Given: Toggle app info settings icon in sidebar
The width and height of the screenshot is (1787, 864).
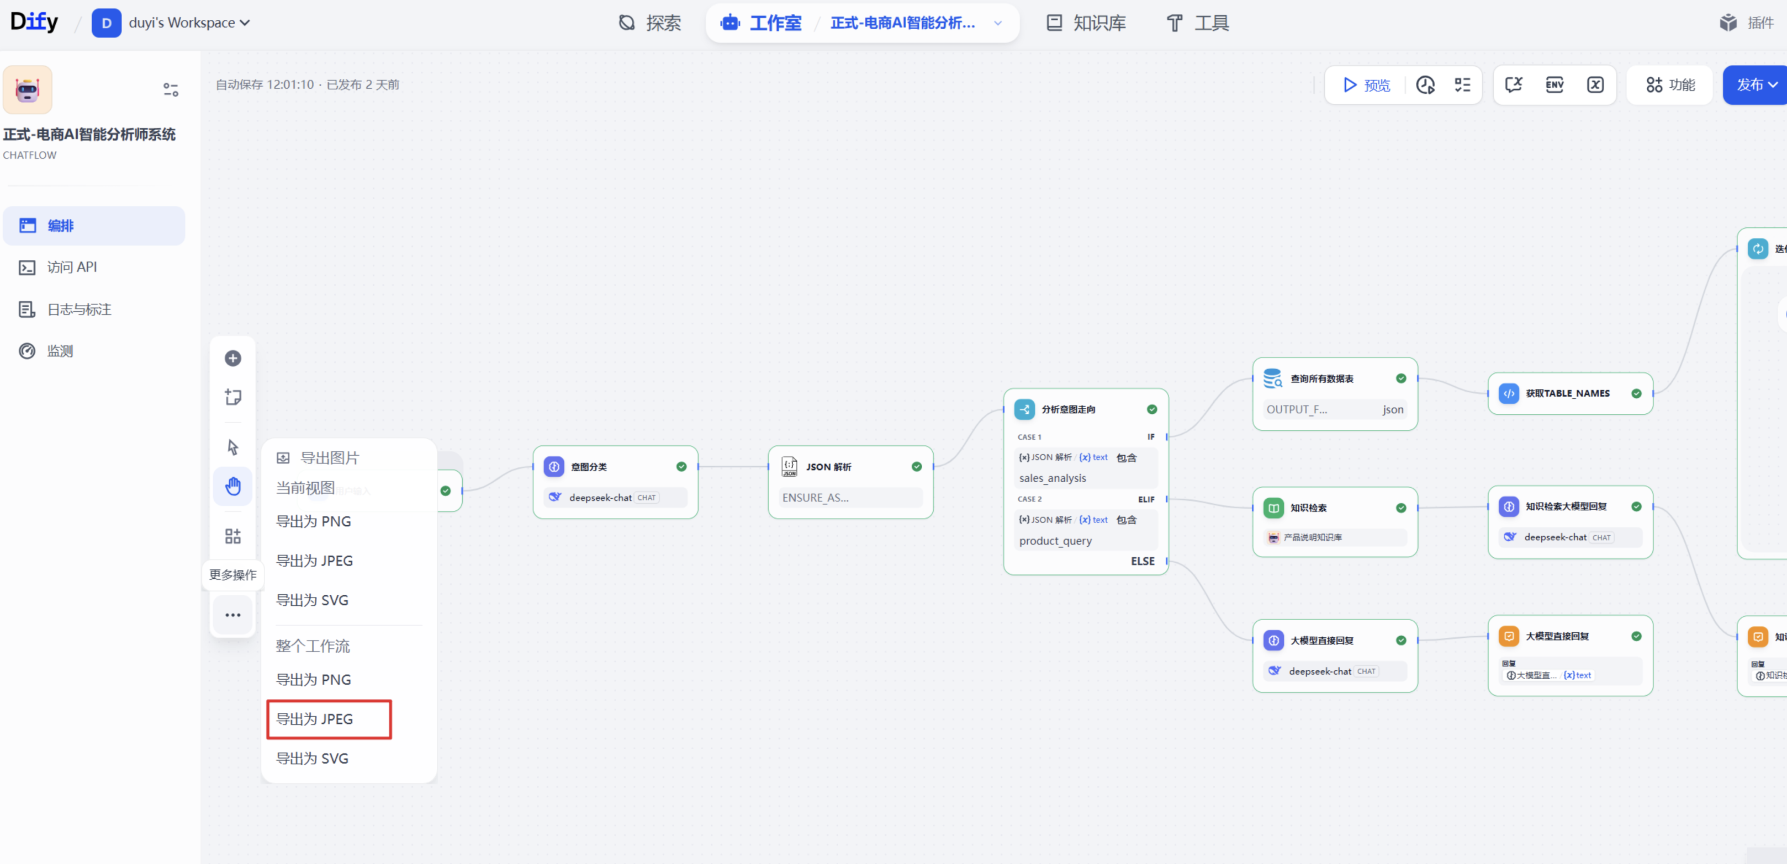Looking at the screenshot, I should [171, 89].
